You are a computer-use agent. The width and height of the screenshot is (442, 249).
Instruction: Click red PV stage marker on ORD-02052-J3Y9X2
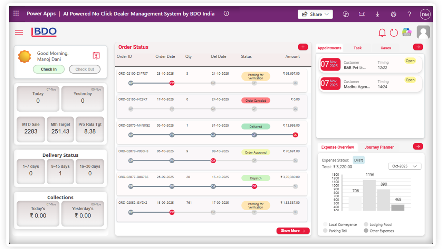(172, 212)
